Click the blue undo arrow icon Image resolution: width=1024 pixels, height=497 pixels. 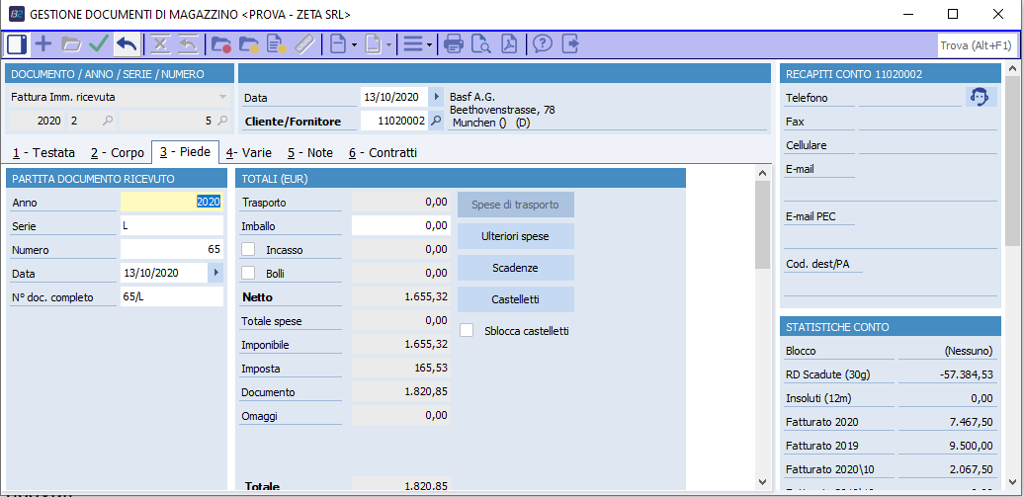coord(127,44)
